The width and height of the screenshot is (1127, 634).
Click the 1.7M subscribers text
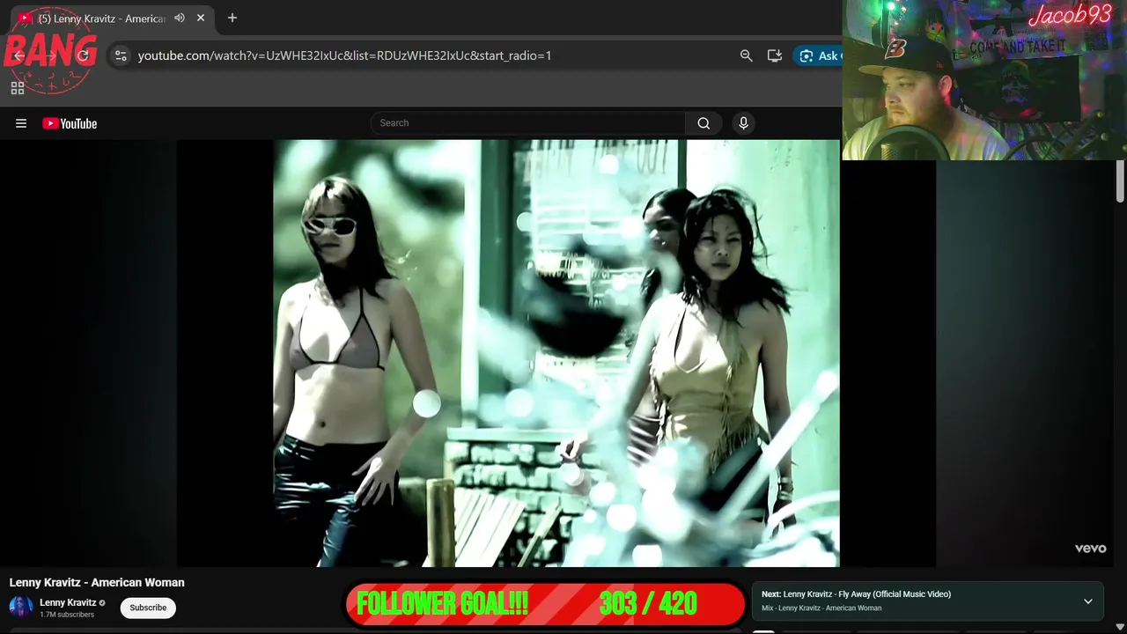pyautogui.click(x=67, y=615)
